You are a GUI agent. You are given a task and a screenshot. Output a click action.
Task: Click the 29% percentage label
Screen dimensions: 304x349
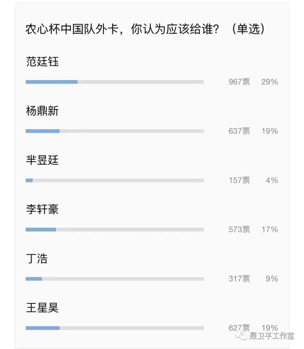point(270,82)
